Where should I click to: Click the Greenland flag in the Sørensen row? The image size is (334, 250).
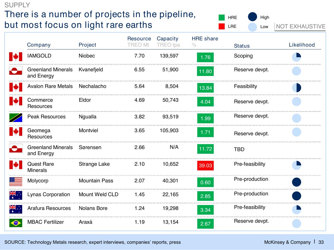pos(16,148)
